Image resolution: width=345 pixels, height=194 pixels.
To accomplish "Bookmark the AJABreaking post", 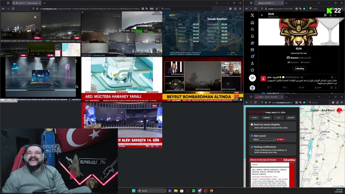I will (x=331, y=87).
